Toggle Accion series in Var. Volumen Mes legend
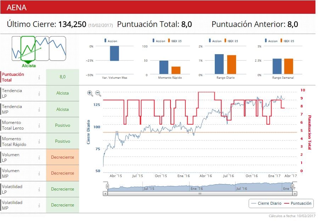Image resolution: width=319 pixels, height=221 pixels. tap(111, 41)
